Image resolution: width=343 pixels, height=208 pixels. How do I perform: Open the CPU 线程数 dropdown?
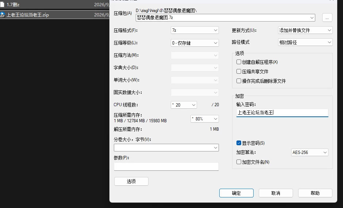(184, 105)
